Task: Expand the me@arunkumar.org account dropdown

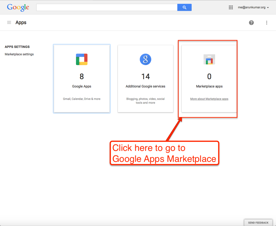Action: (253, 7)
